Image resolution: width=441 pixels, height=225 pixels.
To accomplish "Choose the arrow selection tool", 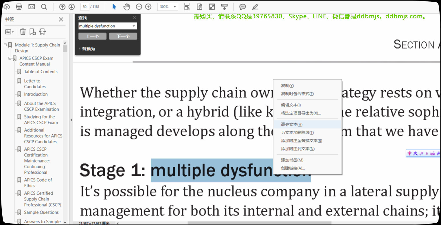I will click(114, 7).
